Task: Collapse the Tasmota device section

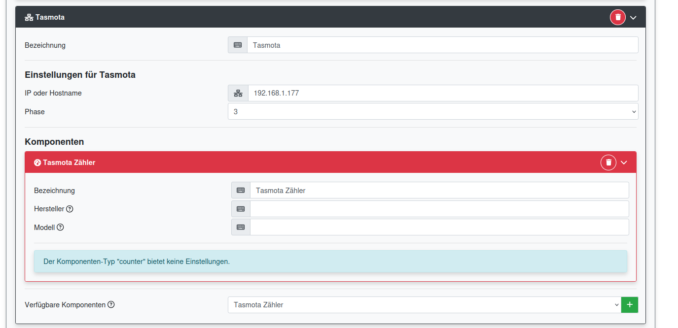Action: coord(634,16)
